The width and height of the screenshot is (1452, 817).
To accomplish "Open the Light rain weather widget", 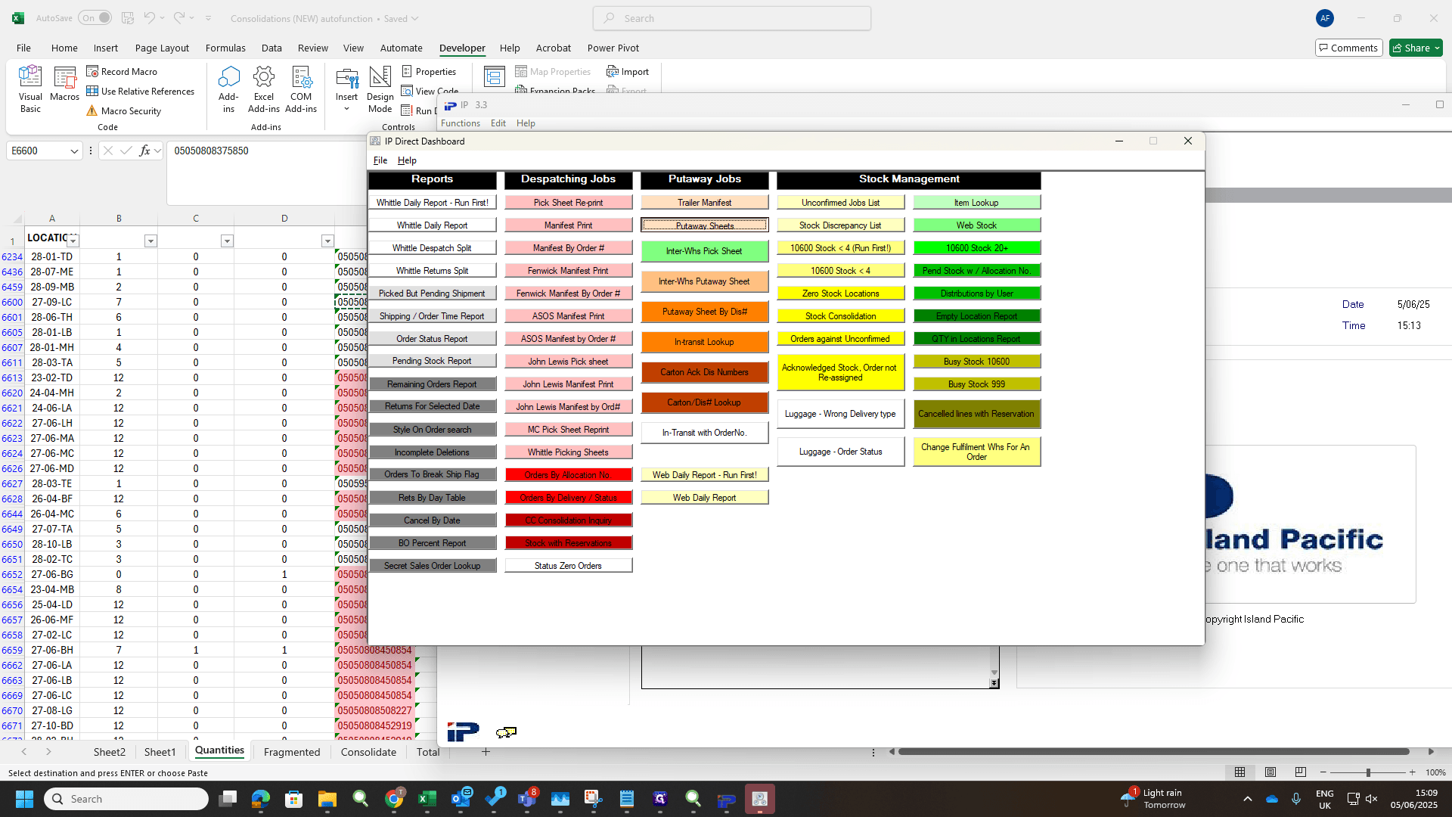I will (1155, 799).
